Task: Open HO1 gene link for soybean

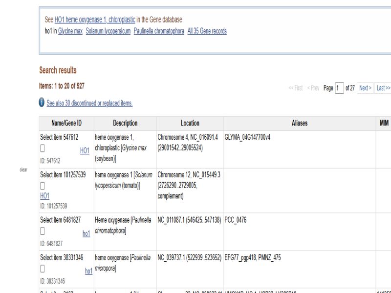Action: point(85,151)
